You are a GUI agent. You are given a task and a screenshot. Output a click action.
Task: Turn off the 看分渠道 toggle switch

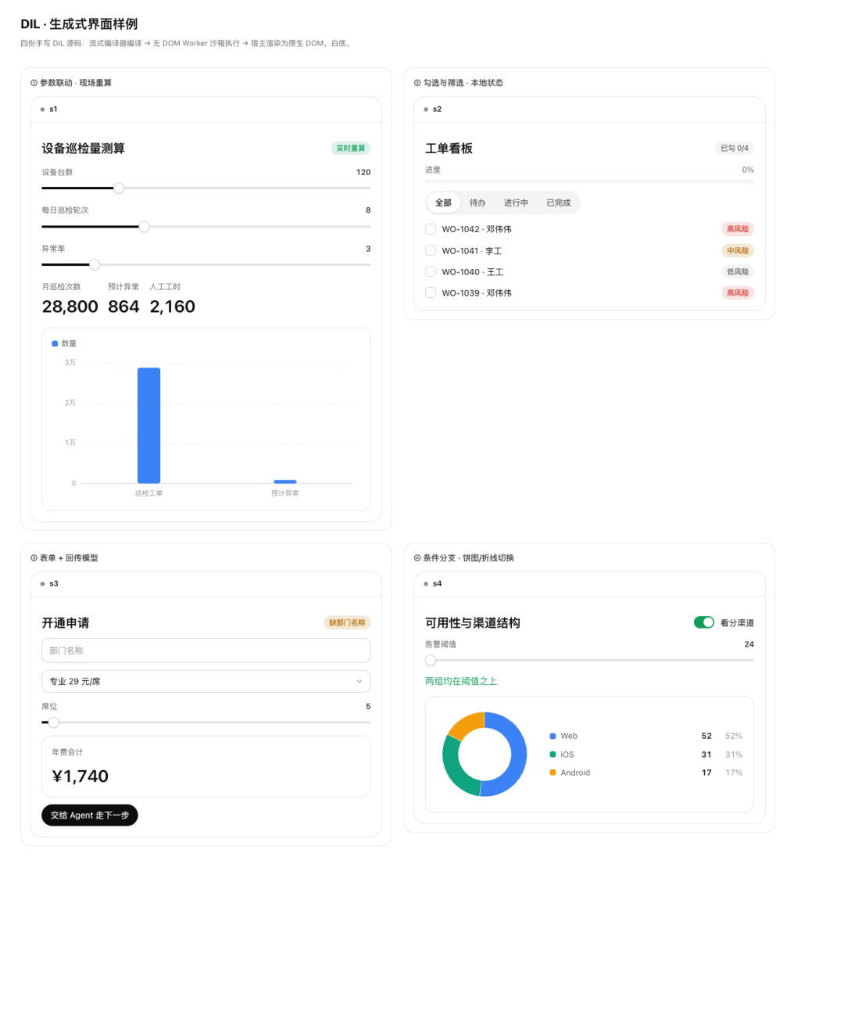[704, 622]
